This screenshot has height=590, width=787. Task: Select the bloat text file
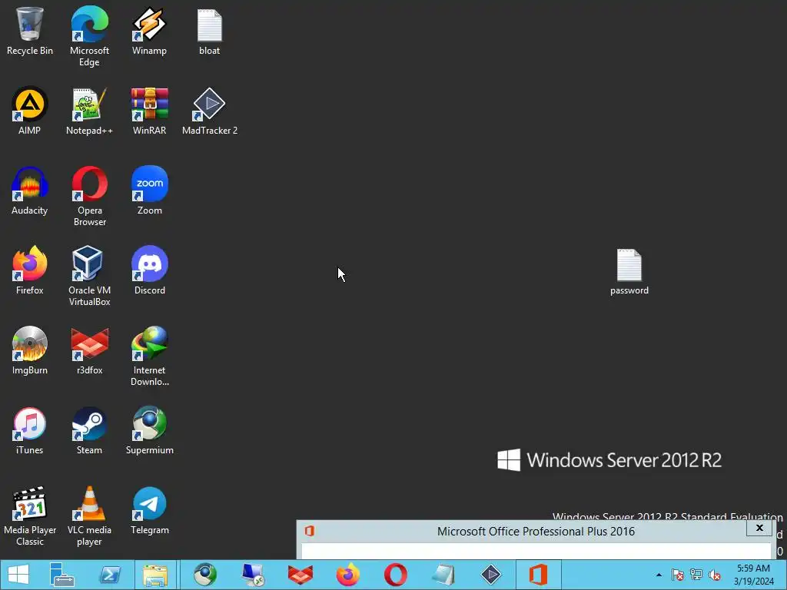point(209,31)
